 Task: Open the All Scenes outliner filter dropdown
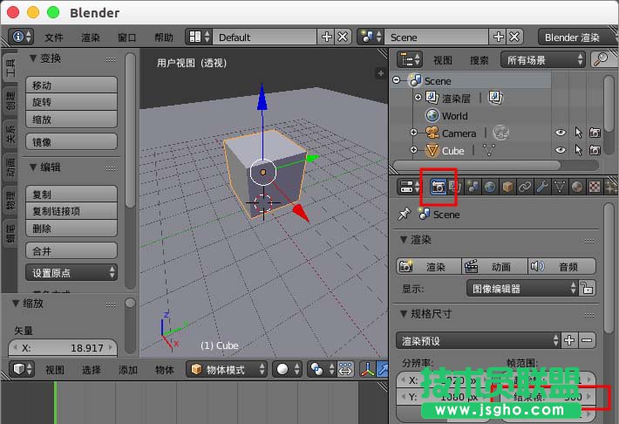click(543, 59)
